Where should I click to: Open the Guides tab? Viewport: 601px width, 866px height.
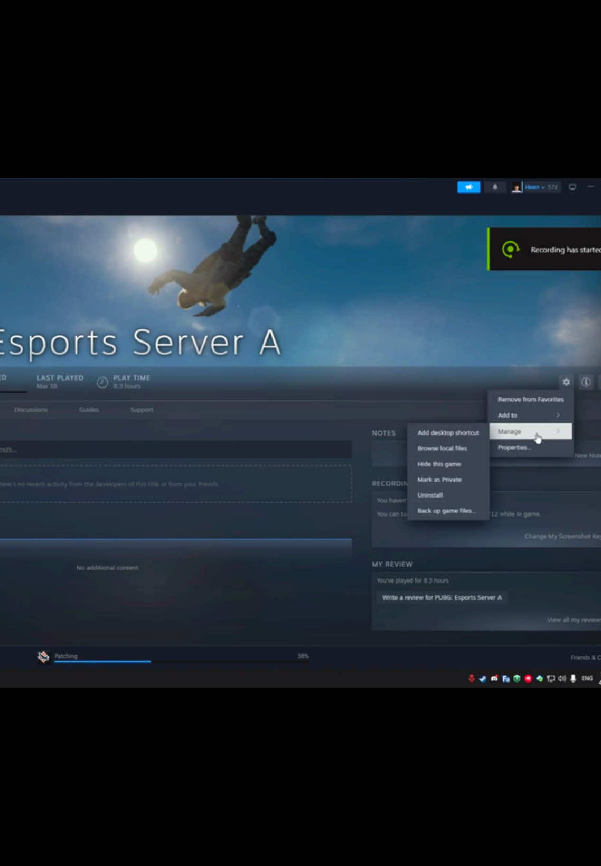tap(89, 410)
